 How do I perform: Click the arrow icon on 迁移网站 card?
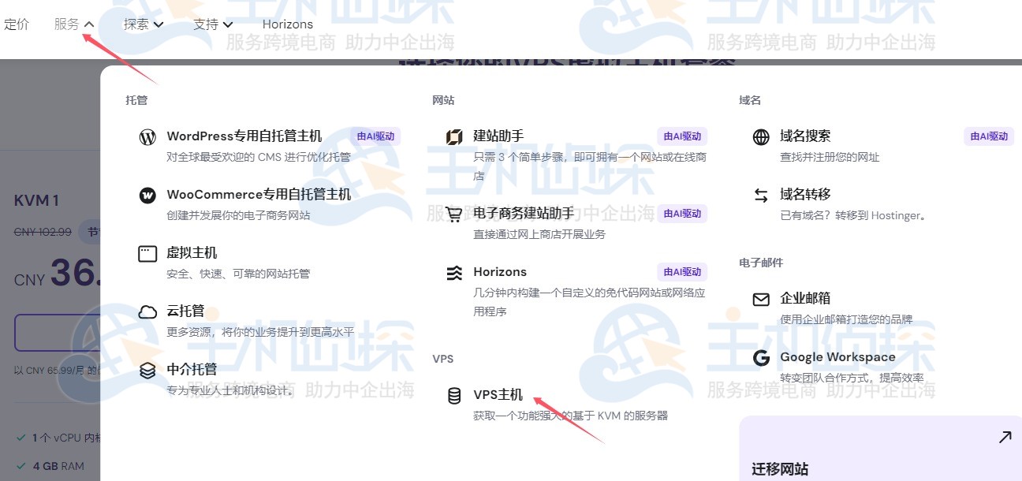(x=1005, y=437)
